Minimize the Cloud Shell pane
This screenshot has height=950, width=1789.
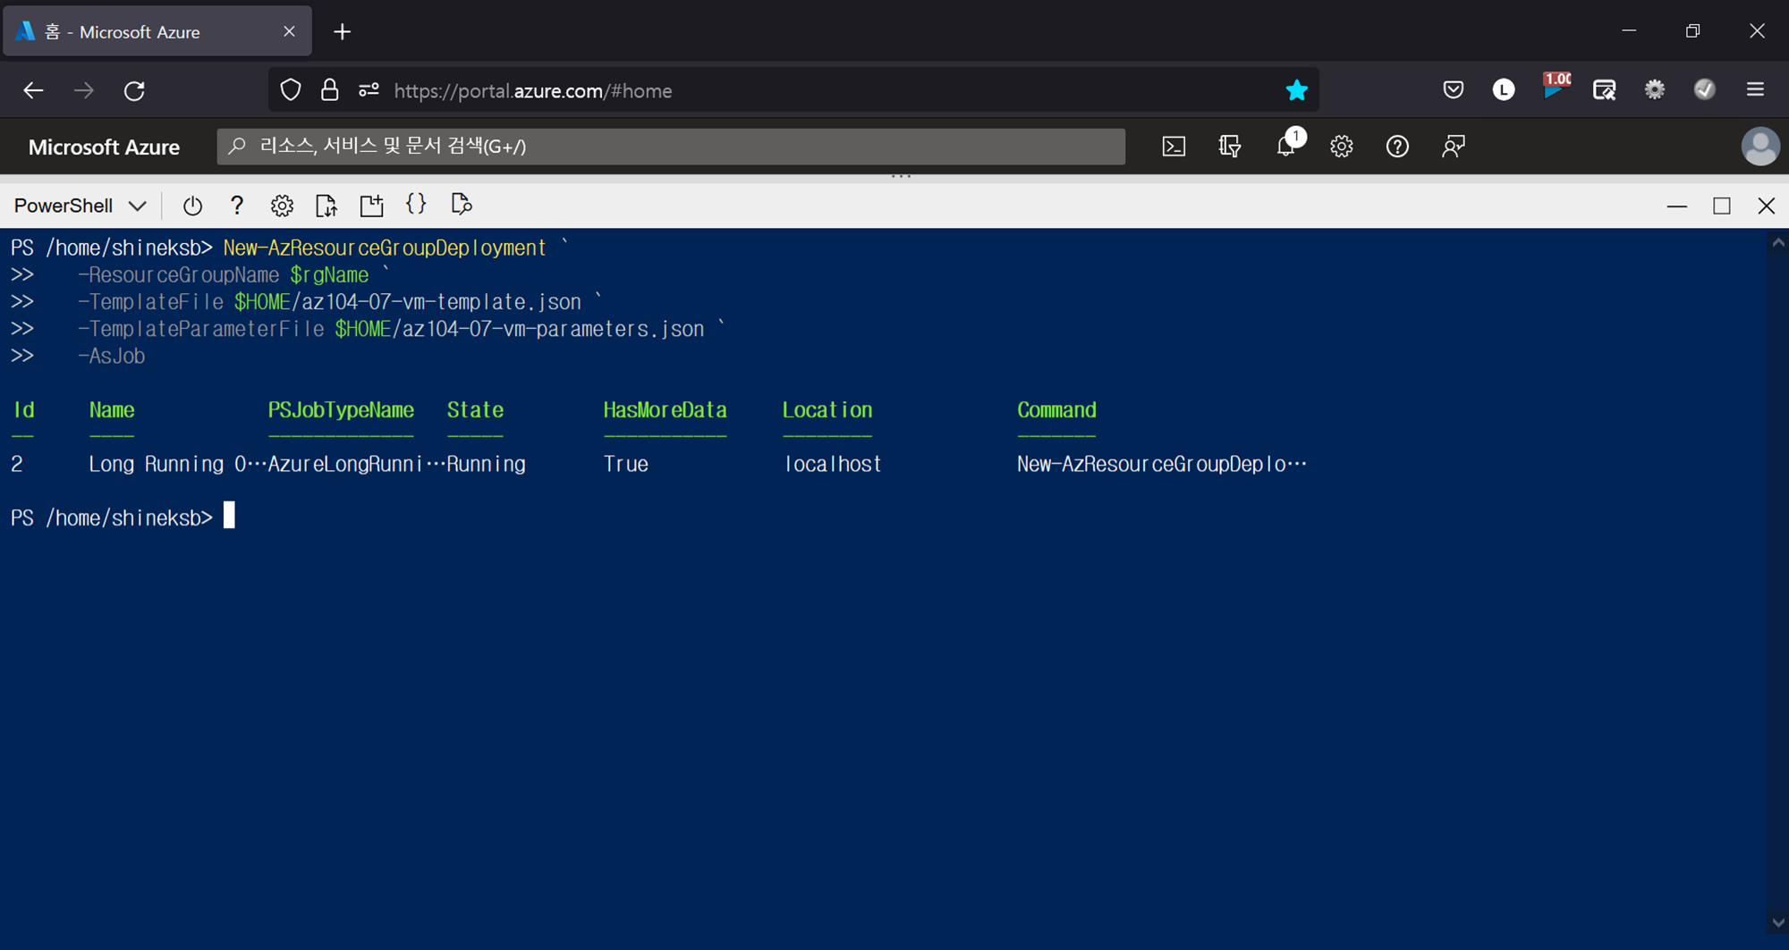click(1677, 206)
